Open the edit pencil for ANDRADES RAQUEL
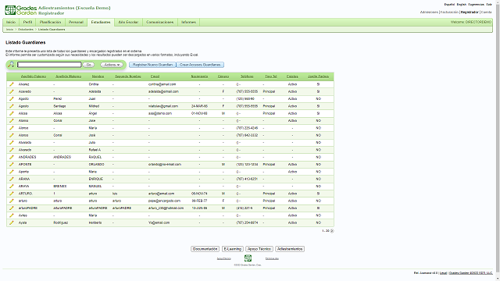Image resolution: width=500 pixels, height=281 pixels. point(12,157)
